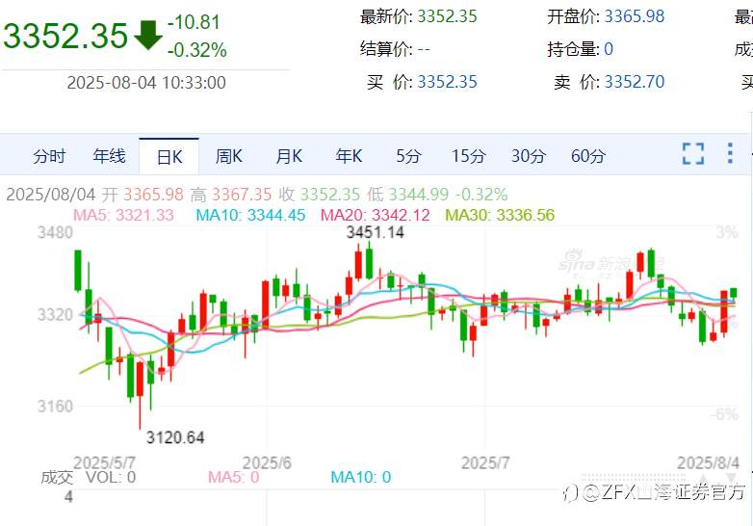
Task: Click the 2025/8/4 end date label
Action: tap(708, 463)
